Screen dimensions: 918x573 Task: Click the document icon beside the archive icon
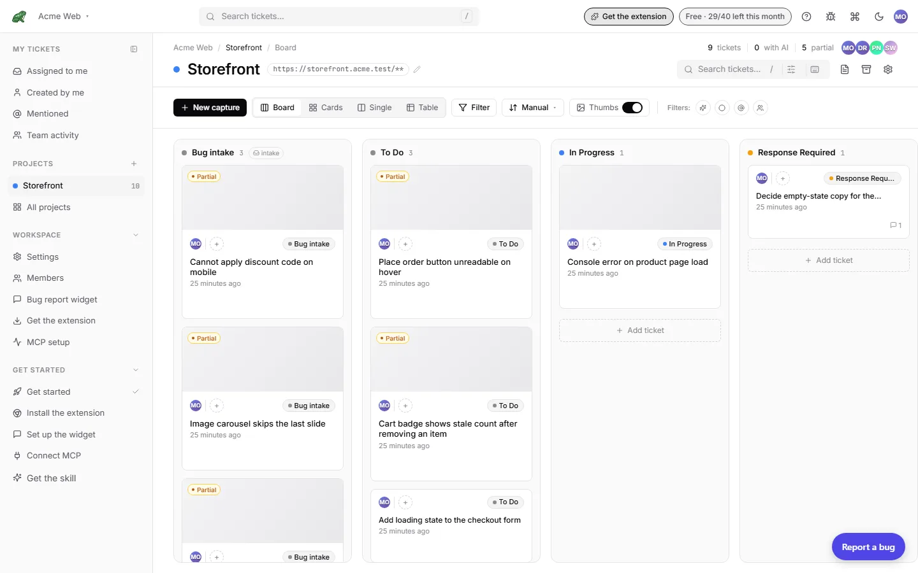click(845, 69)
